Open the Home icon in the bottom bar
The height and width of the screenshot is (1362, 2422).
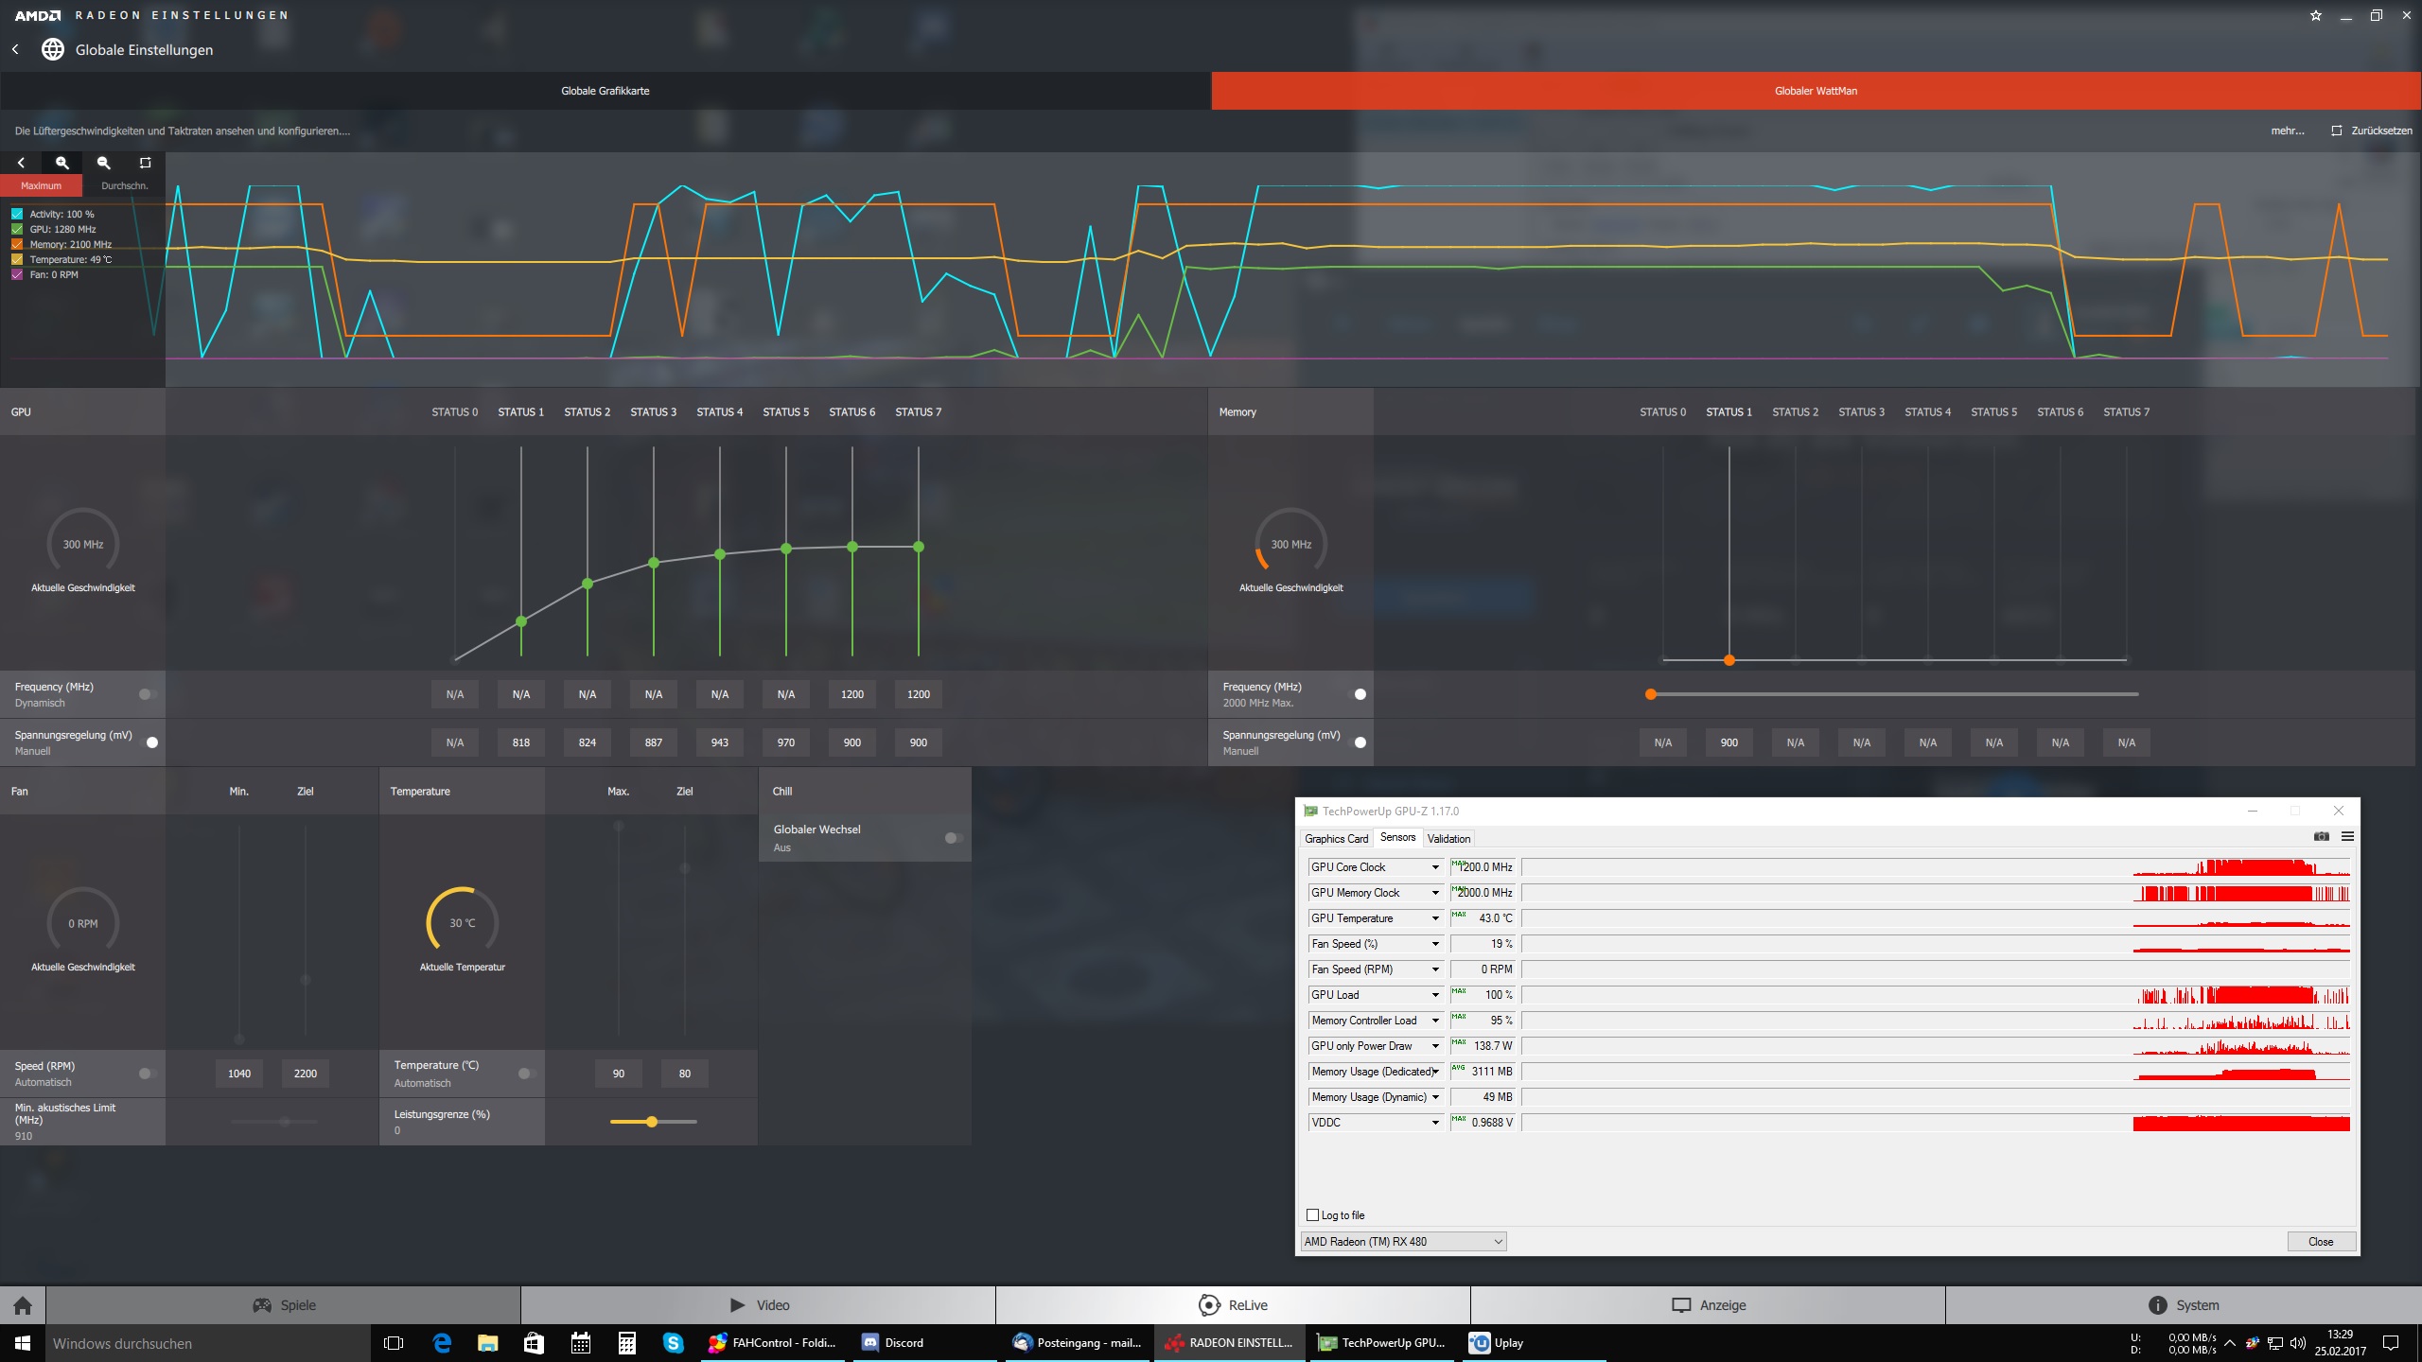coord(23,1305)
